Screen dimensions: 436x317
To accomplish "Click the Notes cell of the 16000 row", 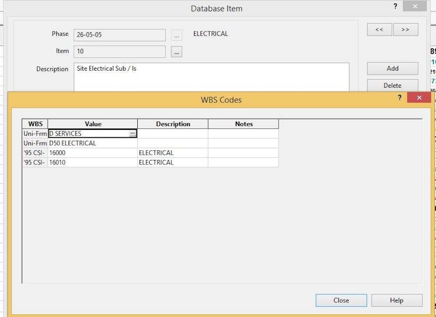I will click(x=244, y=153).
